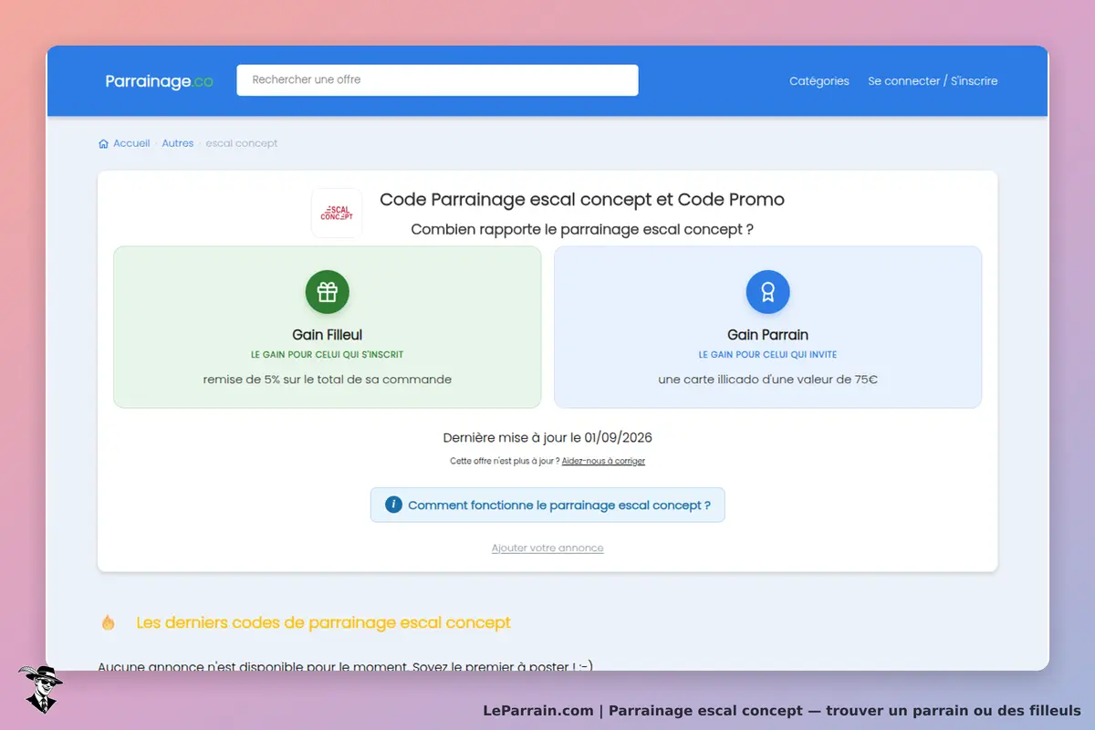Go to Accueil breadcrumb link
1095x730 pixels.
131,143
